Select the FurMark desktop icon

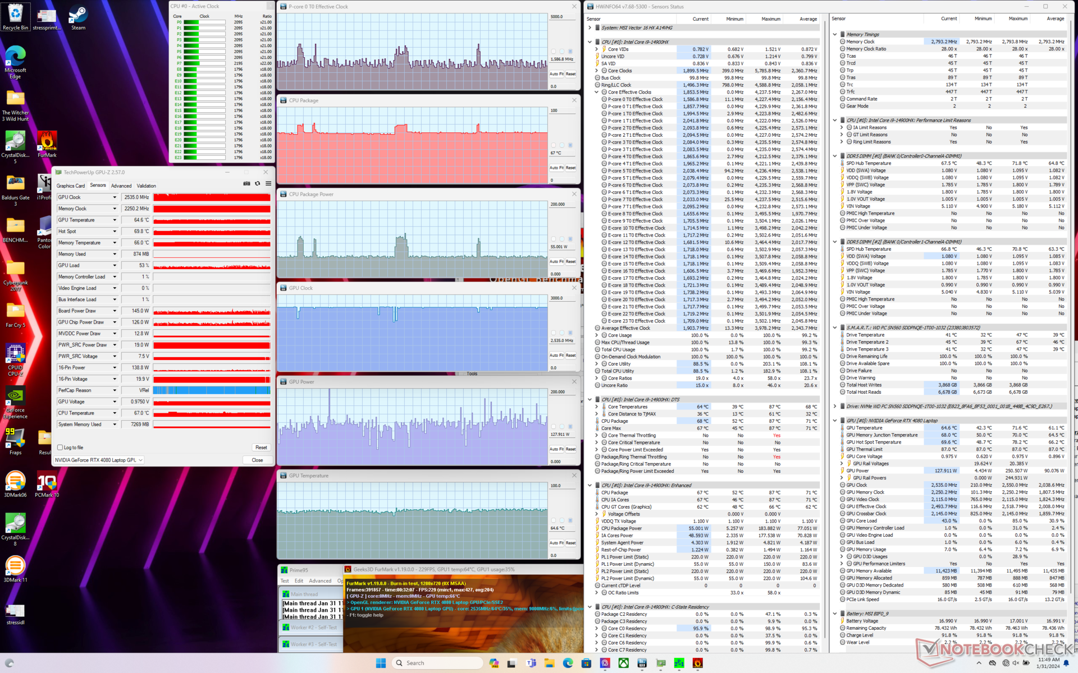click(x=47, y=144)
